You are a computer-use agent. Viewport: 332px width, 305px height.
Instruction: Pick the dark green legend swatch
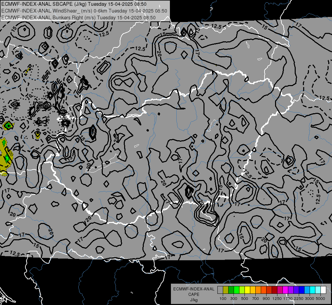(x=231, y=290)
